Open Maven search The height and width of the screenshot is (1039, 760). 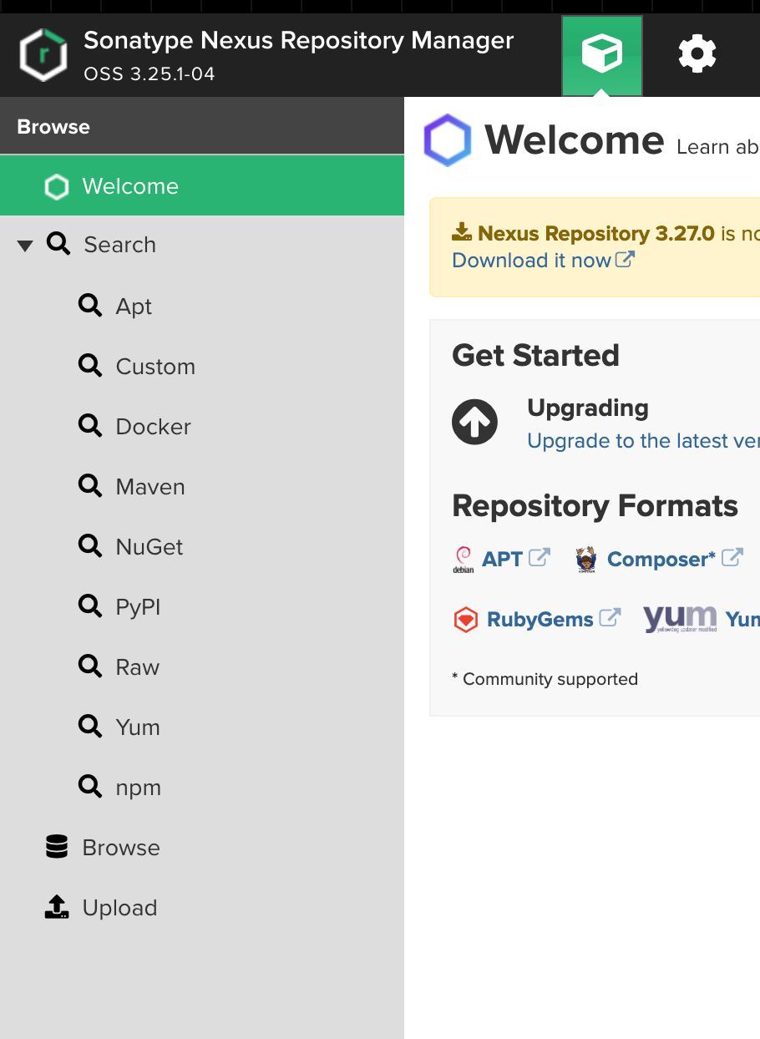(x=150, y=487)
